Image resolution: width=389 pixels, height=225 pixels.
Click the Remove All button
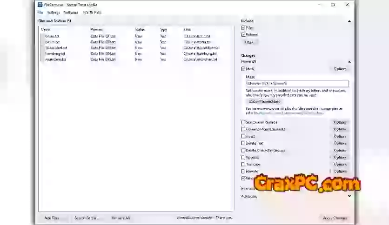coord(121,218)
